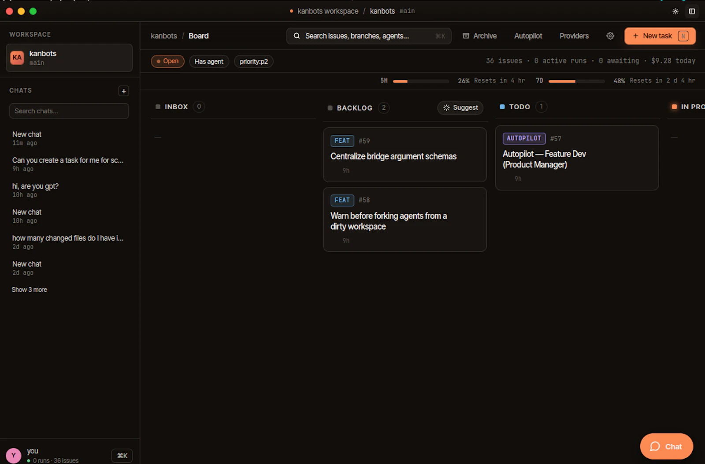705x464 pixels.
Task: Click the BACKLOG column header
Action: [x=354, y=108]
